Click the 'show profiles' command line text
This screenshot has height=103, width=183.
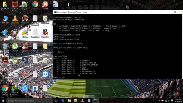coord(72,39)
